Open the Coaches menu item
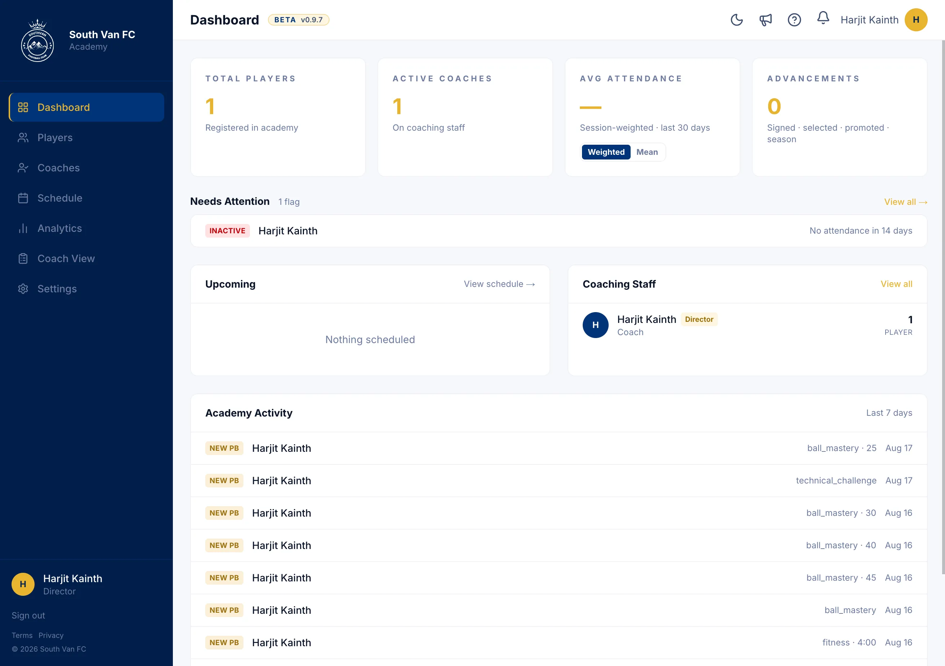 [x=86, y=168]
